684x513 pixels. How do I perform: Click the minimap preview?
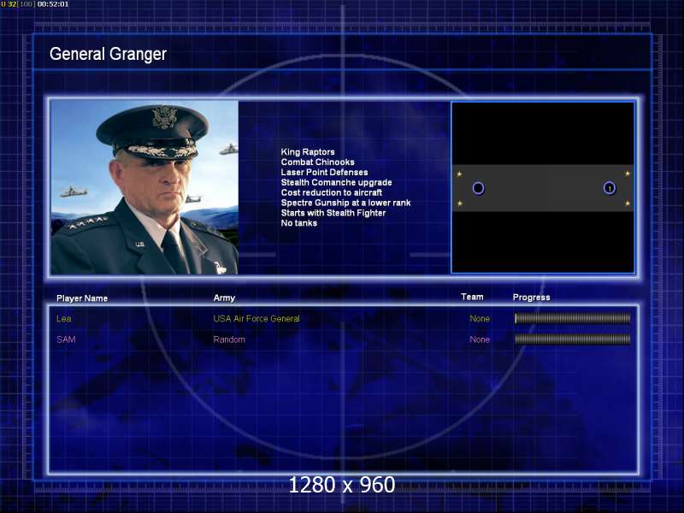point(543,187)
